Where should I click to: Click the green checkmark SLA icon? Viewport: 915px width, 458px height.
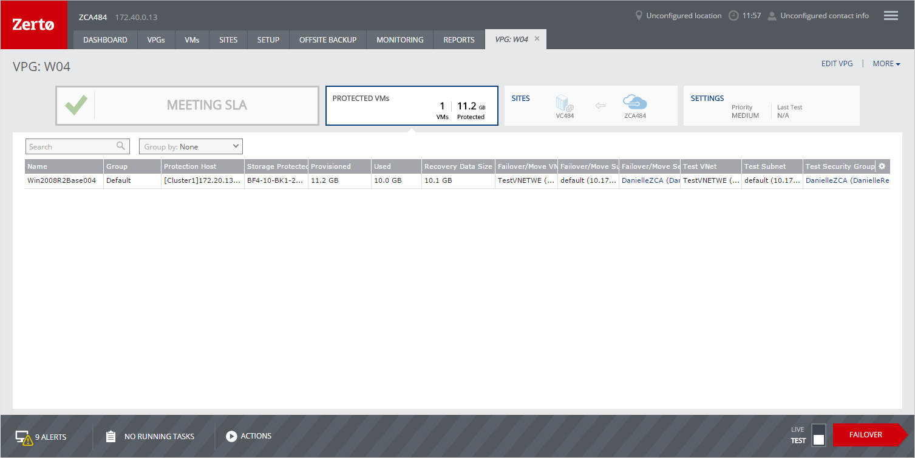(x=77, y=106)
